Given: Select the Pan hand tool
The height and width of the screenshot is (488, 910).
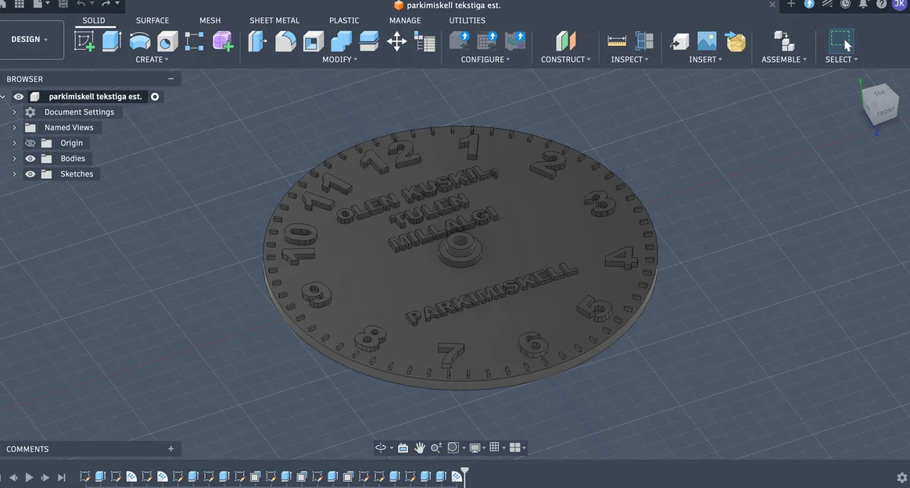Looking at the screenshot, I should (x=419, y=447).
